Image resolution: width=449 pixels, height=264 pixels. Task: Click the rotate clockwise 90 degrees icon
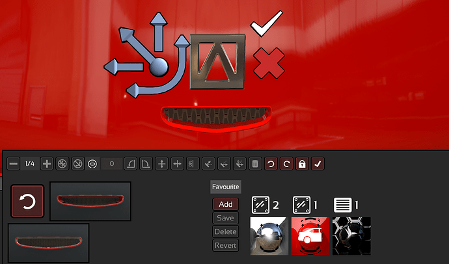pyautogui.click(x=146, y=164)
